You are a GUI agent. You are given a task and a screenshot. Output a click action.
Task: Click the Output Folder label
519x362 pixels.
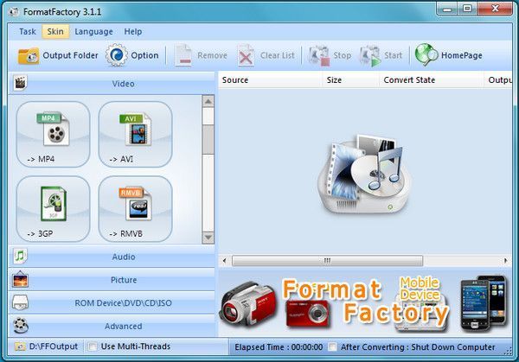(x=71, y=55)
